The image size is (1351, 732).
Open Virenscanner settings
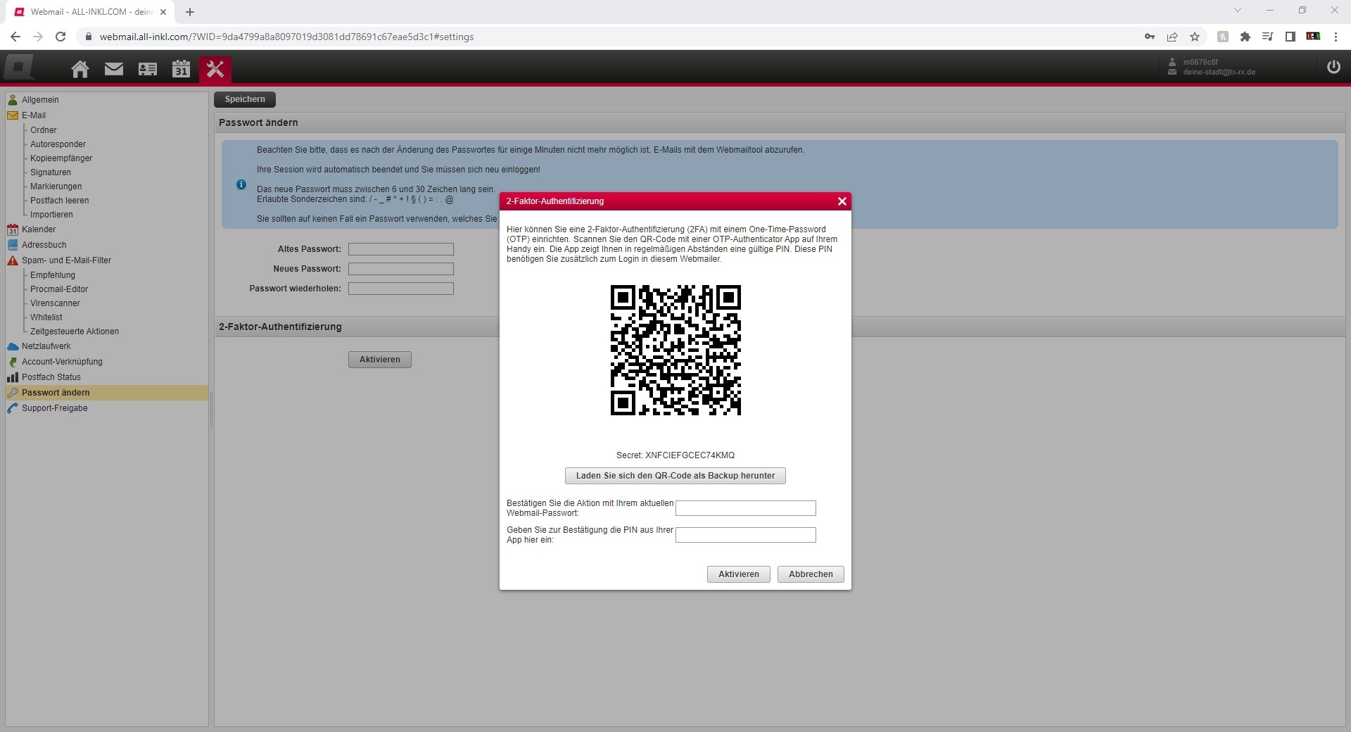tap(55, 303)
